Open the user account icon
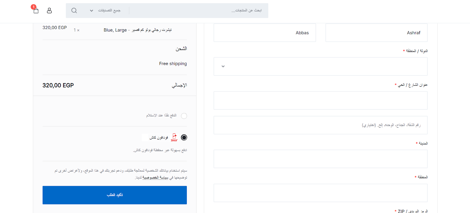Image resolution: width=470 pixels, height=213 pixels. (x=49, y=11)
